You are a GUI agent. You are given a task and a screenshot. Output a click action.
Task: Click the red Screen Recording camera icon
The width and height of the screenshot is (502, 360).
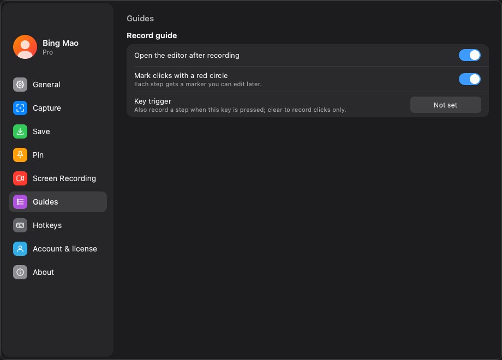[x=20, y=178]
